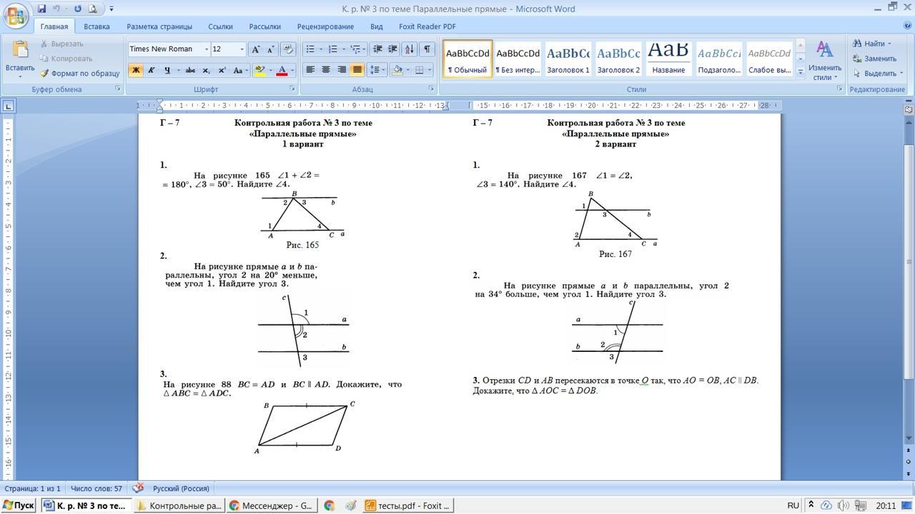Click the Пуск start button
Screen dimensions: 915x514
19,505
